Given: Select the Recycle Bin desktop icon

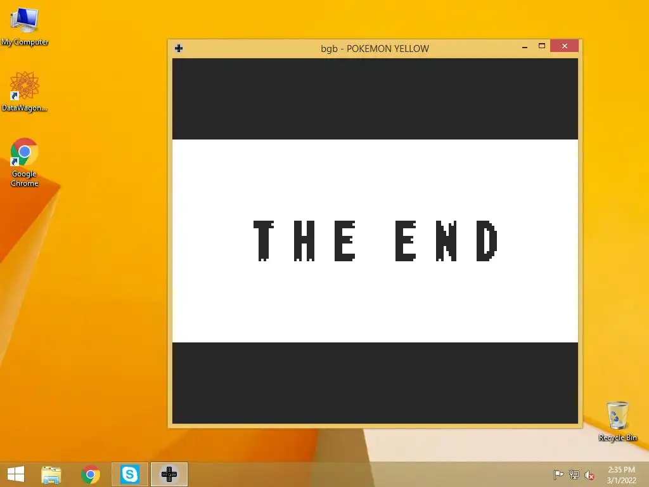Looking at the screenshot, I should click(x=617, y=421).
